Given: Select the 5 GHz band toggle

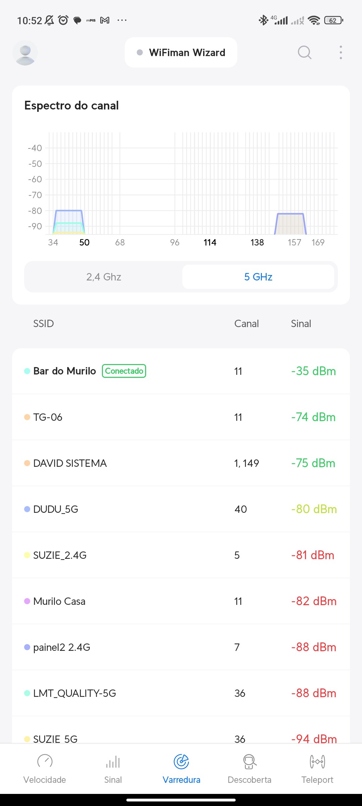Looking at the screenshot, I should (x=258, y=277).
